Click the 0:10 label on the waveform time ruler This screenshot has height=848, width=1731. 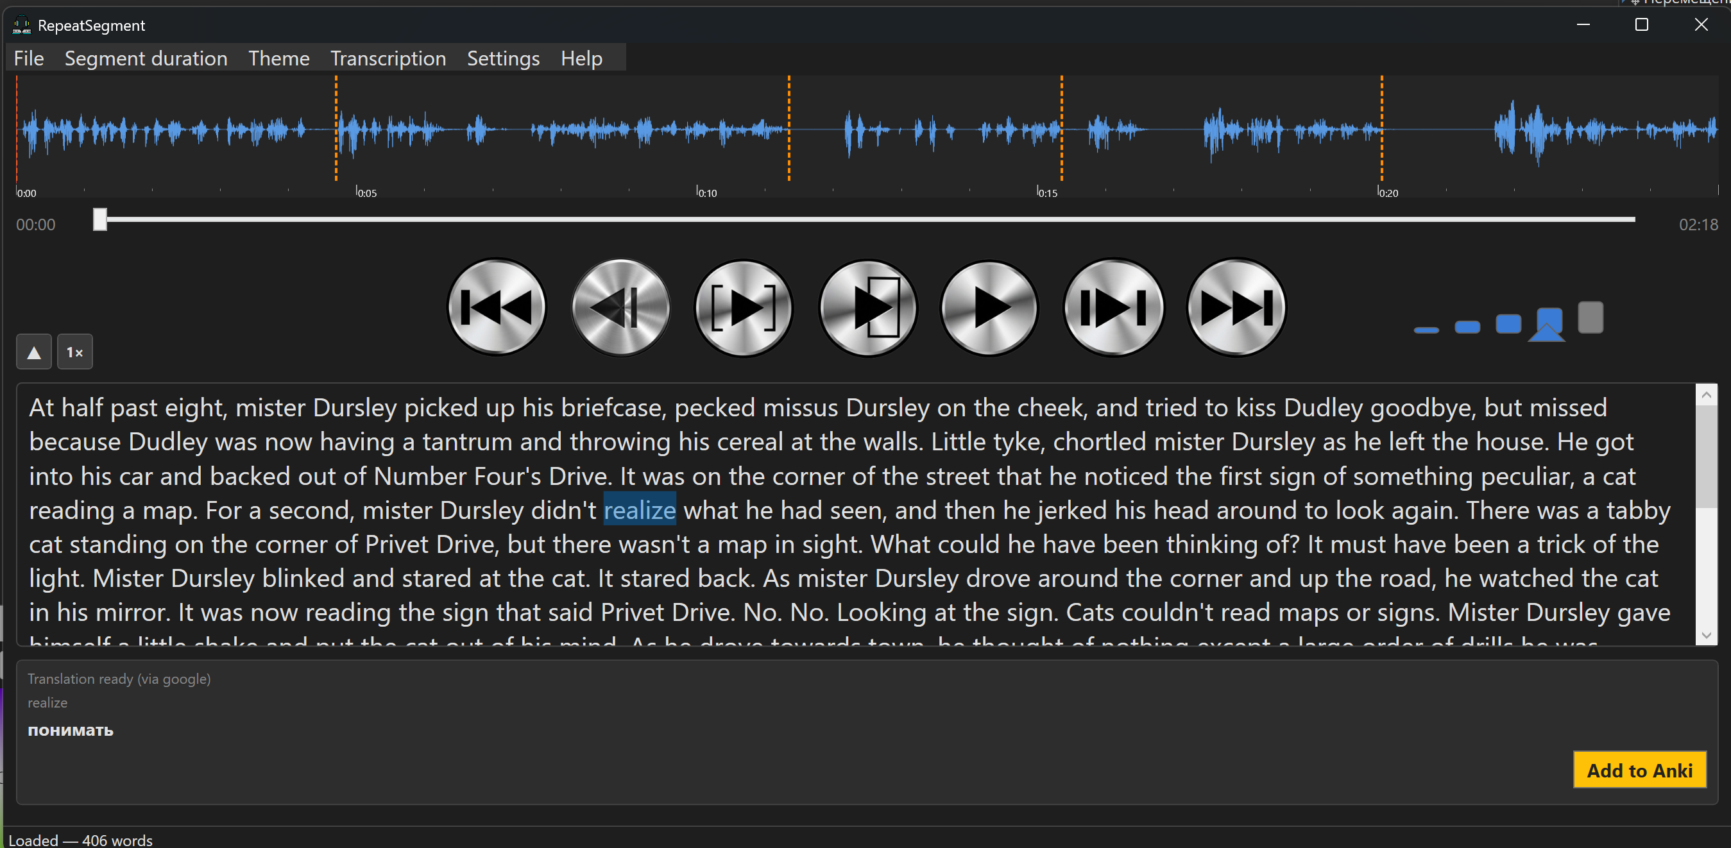pyautogui.click(x=708, y=193)
